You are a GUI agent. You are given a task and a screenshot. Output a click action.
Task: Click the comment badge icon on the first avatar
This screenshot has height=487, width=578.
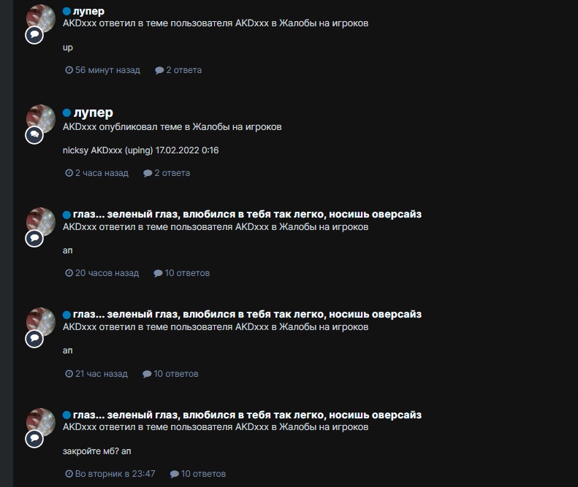(x=34, y=35)
